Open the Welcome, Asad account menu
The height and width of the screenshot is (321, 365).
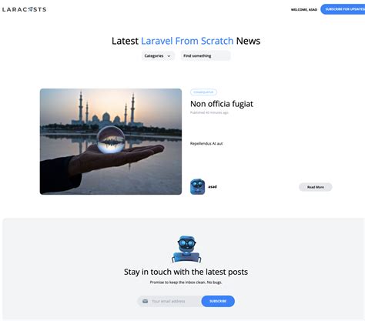point(304,9)
